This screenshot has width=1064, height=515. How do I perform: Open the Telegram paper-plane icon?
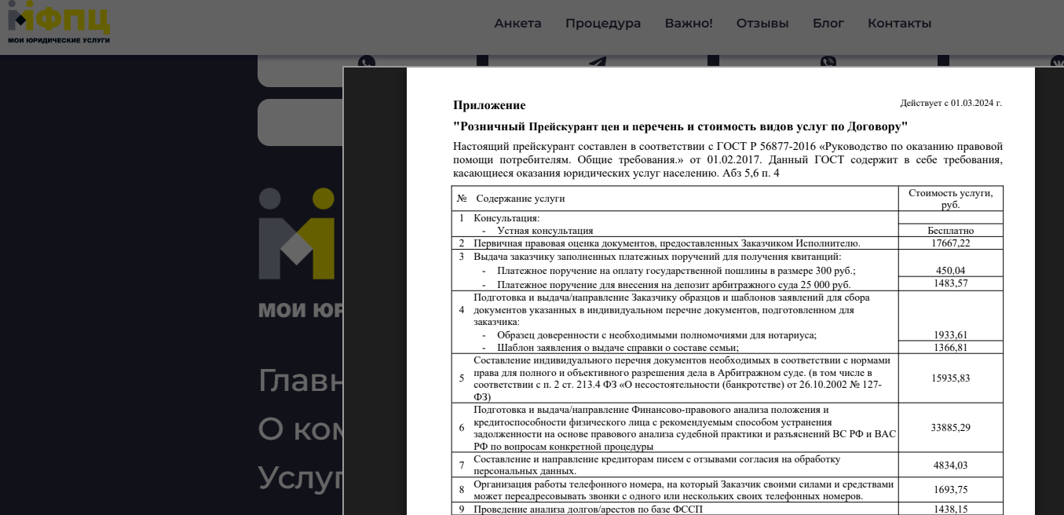tap(598, 62)
